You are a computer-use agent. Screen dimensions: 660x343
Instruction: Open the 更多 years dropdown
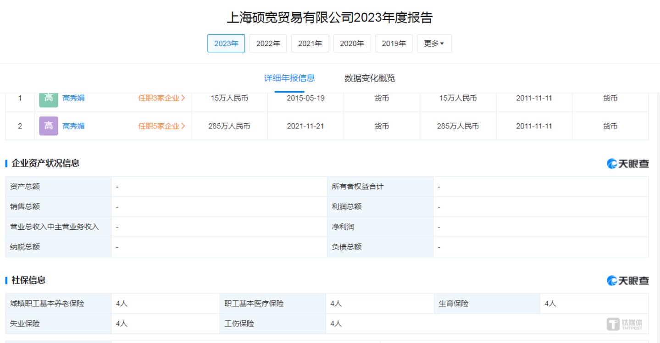(434, 44)
